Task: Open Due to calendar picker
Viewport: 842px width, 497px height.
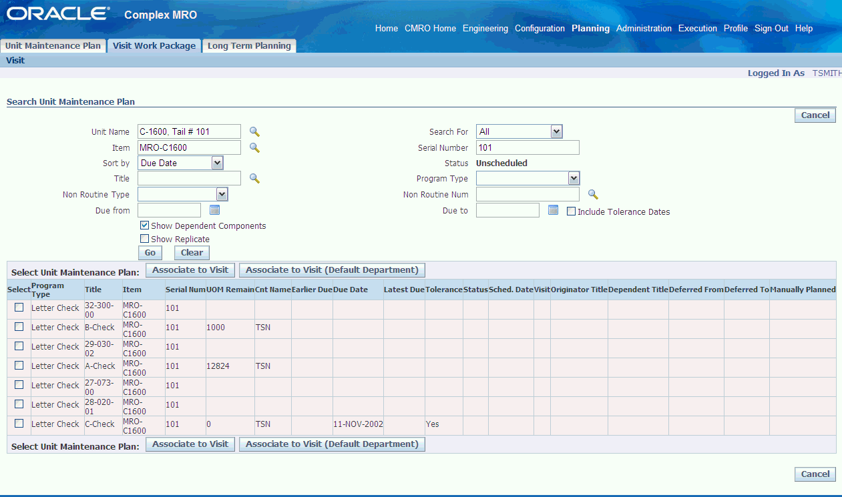Action: [x=553, y=210]
